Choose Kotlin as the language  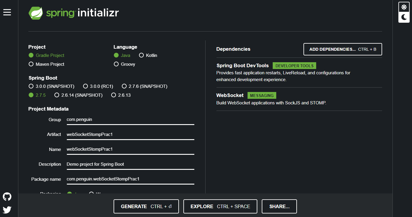point(148,55)
